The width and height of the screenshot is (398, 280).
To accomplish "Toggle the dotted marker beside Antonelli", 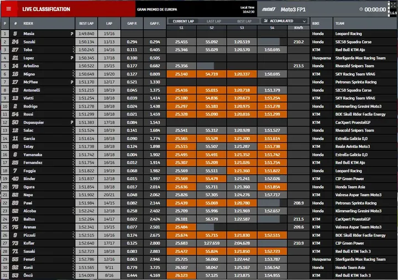I will point(74,90).
